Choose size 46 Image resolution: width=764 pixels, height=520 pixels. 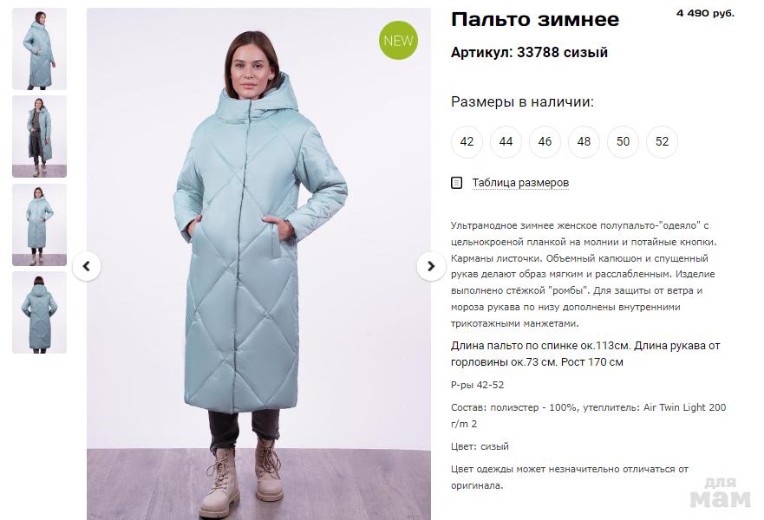[x=545, y=141]
